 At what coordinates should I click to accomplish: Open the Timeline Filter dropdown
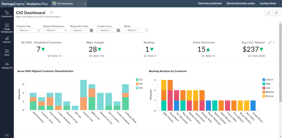pos(28,30)
